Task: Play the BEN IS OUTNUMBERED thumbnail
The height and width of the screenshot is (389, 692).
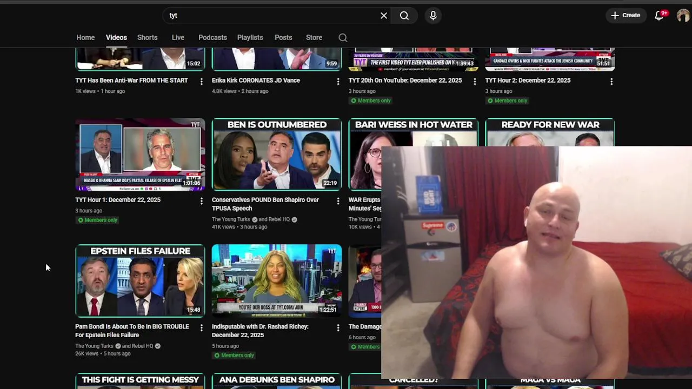Action: point(277,155)
